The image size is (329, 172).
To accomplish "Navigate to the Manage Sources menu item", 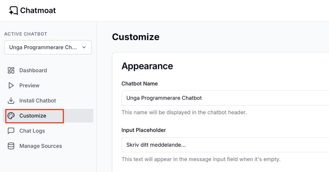I will pos(41,146).
